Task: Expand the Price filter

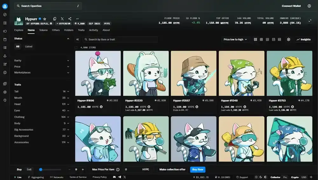Action: click(x=42, y=67)
